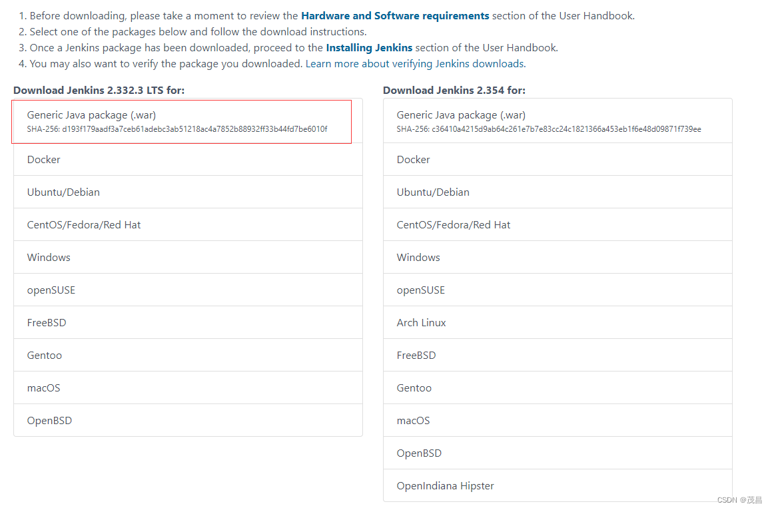772x510 pixels.
Task: Download weekly 2.354 Generic Java package (.war)
Action: pos(558,121)
